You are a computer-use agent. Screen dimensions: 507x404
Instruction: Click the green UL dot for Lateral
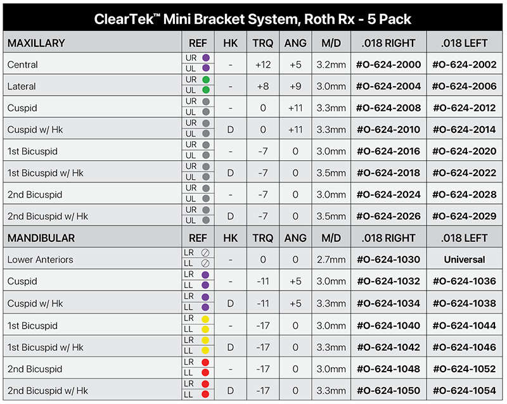pyautogui.click(x=206, y=90)
